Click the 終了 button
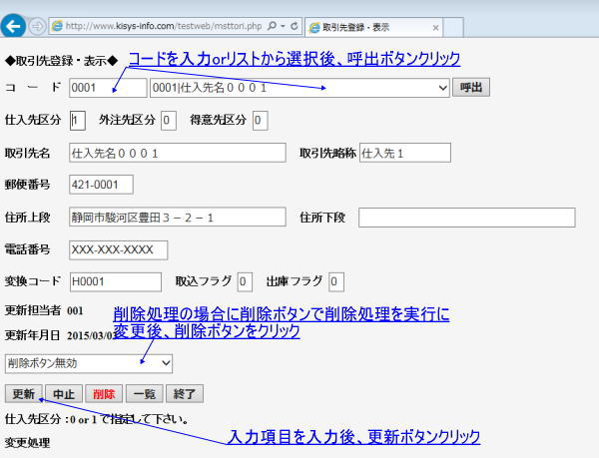599x458 pixels. [186, 393]
